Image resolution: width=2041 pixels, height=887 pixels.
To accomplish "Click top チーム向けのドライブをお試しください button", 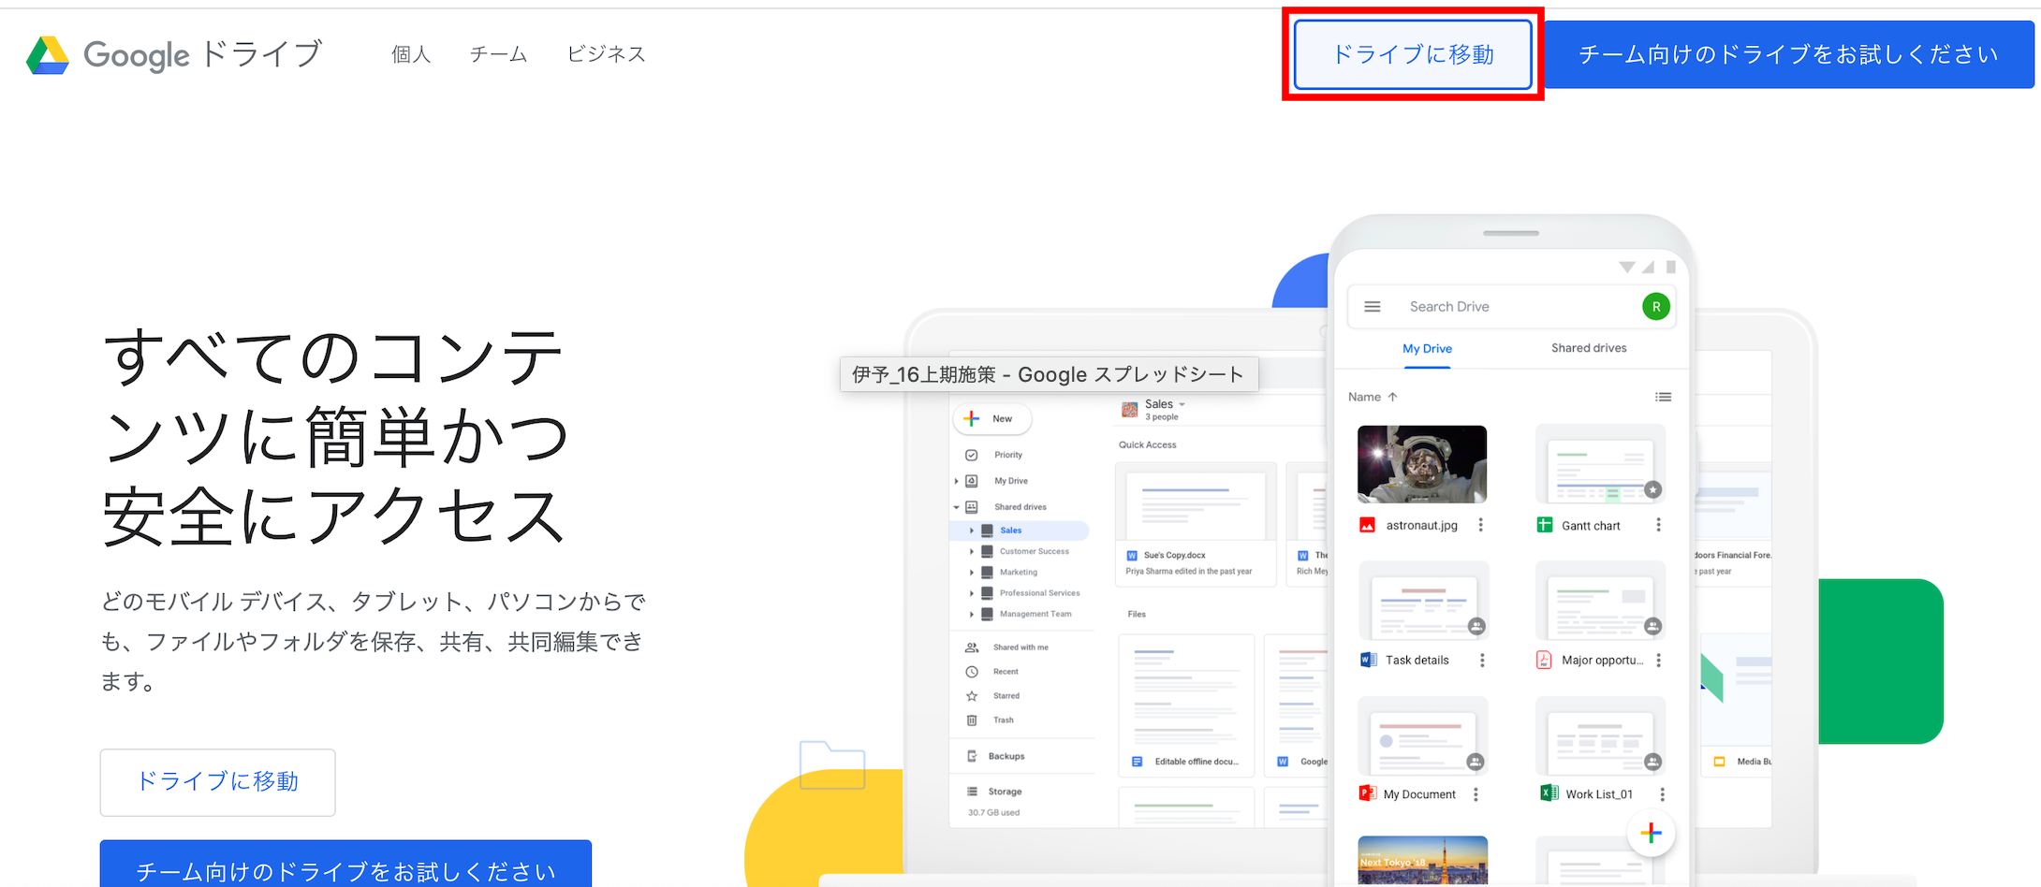I will click(1788, 54).
